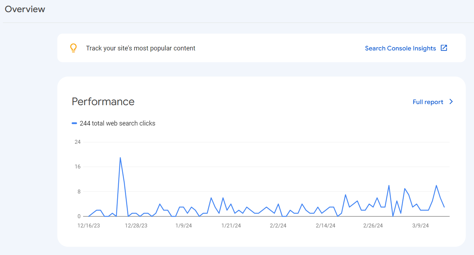Viewport: 474px width, 255px height.
Task: Open the Full report link
Action: tap(428, 102)
